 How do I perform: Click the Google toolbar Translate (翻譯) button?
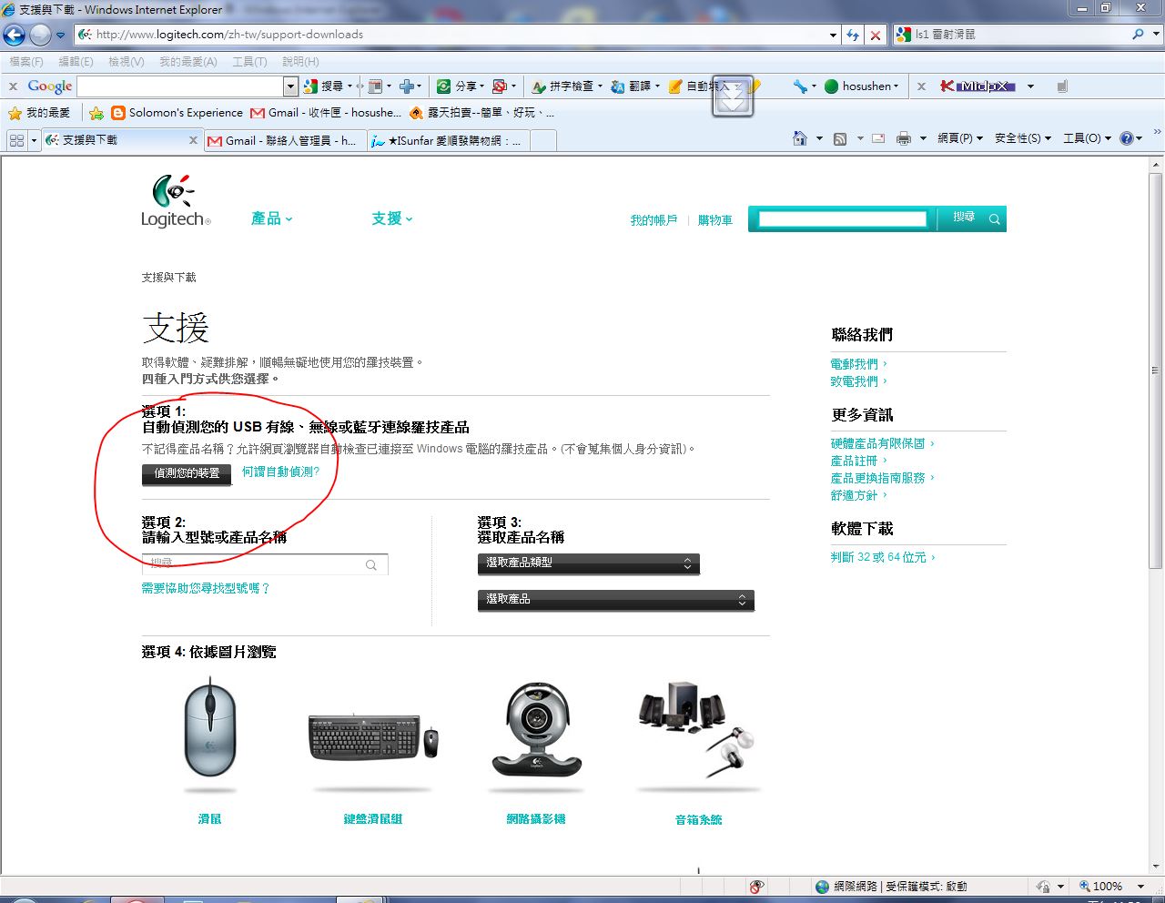click(x=635, y=86)
